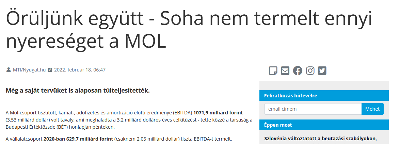Click the bold lead sentence under the byline
400x144 pixels.
click(78, 91)
